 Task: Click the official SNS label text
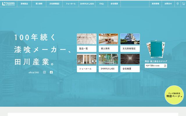[34, 72]
